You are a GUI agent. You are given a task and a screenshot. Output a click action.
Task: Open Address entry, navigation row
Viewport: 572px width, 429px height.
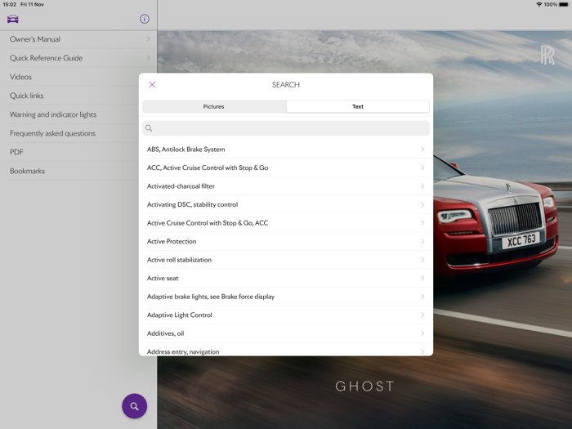tap(286, 350)
